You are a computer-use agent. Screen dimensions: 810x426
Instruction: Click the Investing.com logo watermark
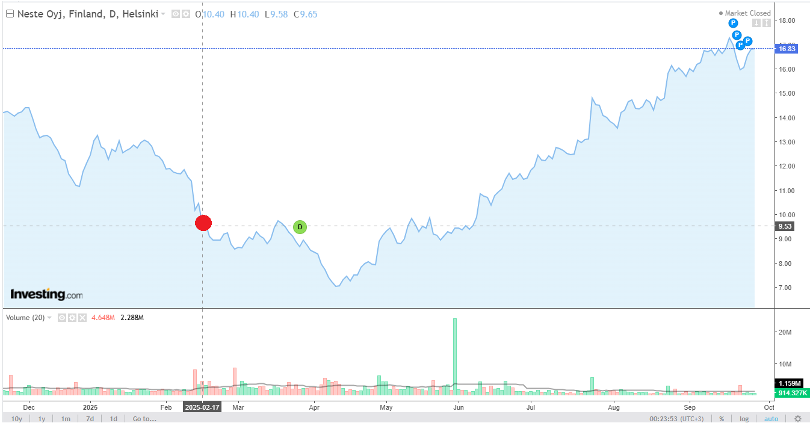click(x=46, y=294)
